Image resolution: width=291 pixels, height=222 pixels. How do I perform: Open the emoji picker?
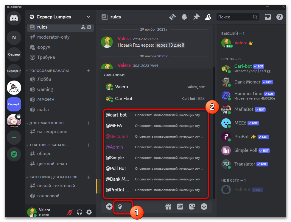[x=204, y=207]
